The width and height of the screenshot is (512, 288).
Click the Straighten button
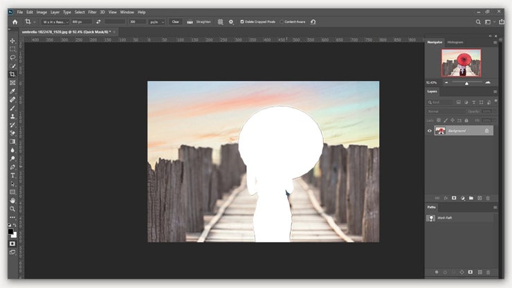pos(200,22)
